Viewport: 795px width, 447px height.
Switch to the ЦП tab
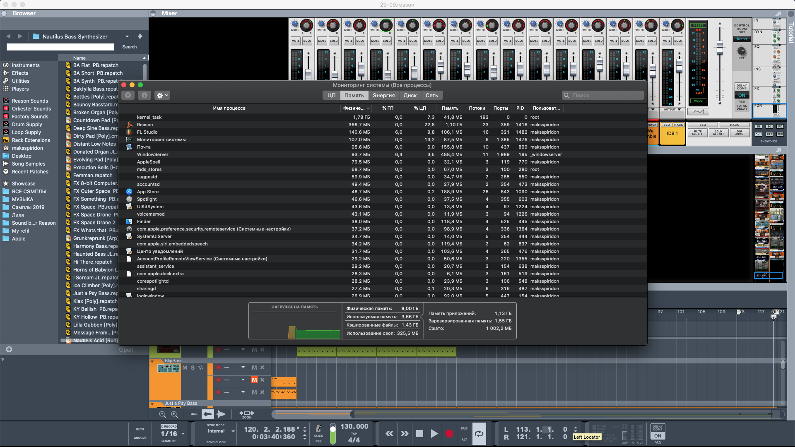[x=331, y=95]
